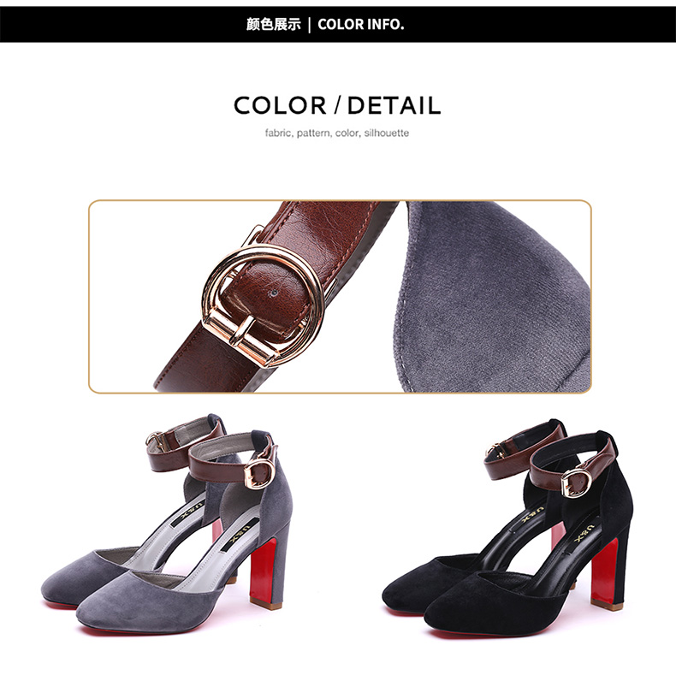The width and height of the screenshot is (676, 675).
Task: Click the COLOR INFO. header text
Action: [x=360, y=24]
